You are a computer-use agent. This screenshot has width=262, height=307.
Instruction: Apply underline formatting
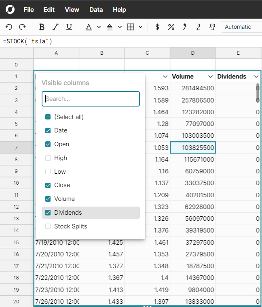pyautogui.click(x=69, y=27)
